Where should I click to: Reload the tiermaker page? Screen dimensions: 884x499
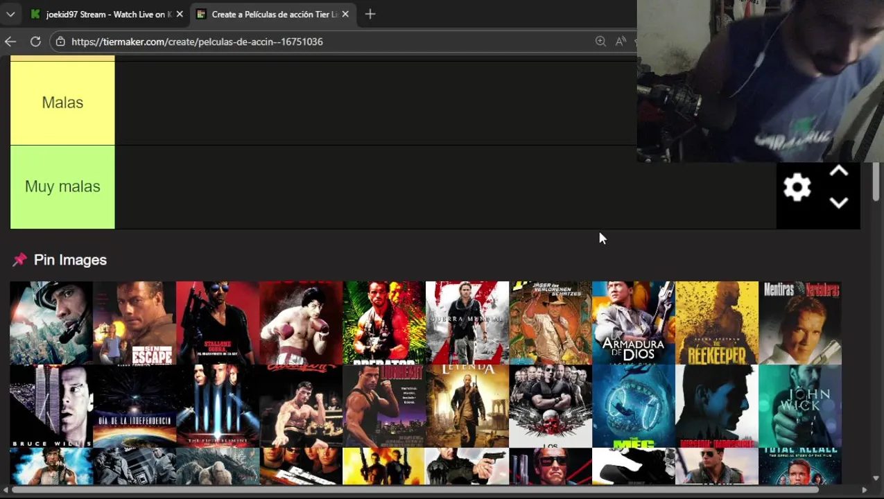[x=35, y=42]
